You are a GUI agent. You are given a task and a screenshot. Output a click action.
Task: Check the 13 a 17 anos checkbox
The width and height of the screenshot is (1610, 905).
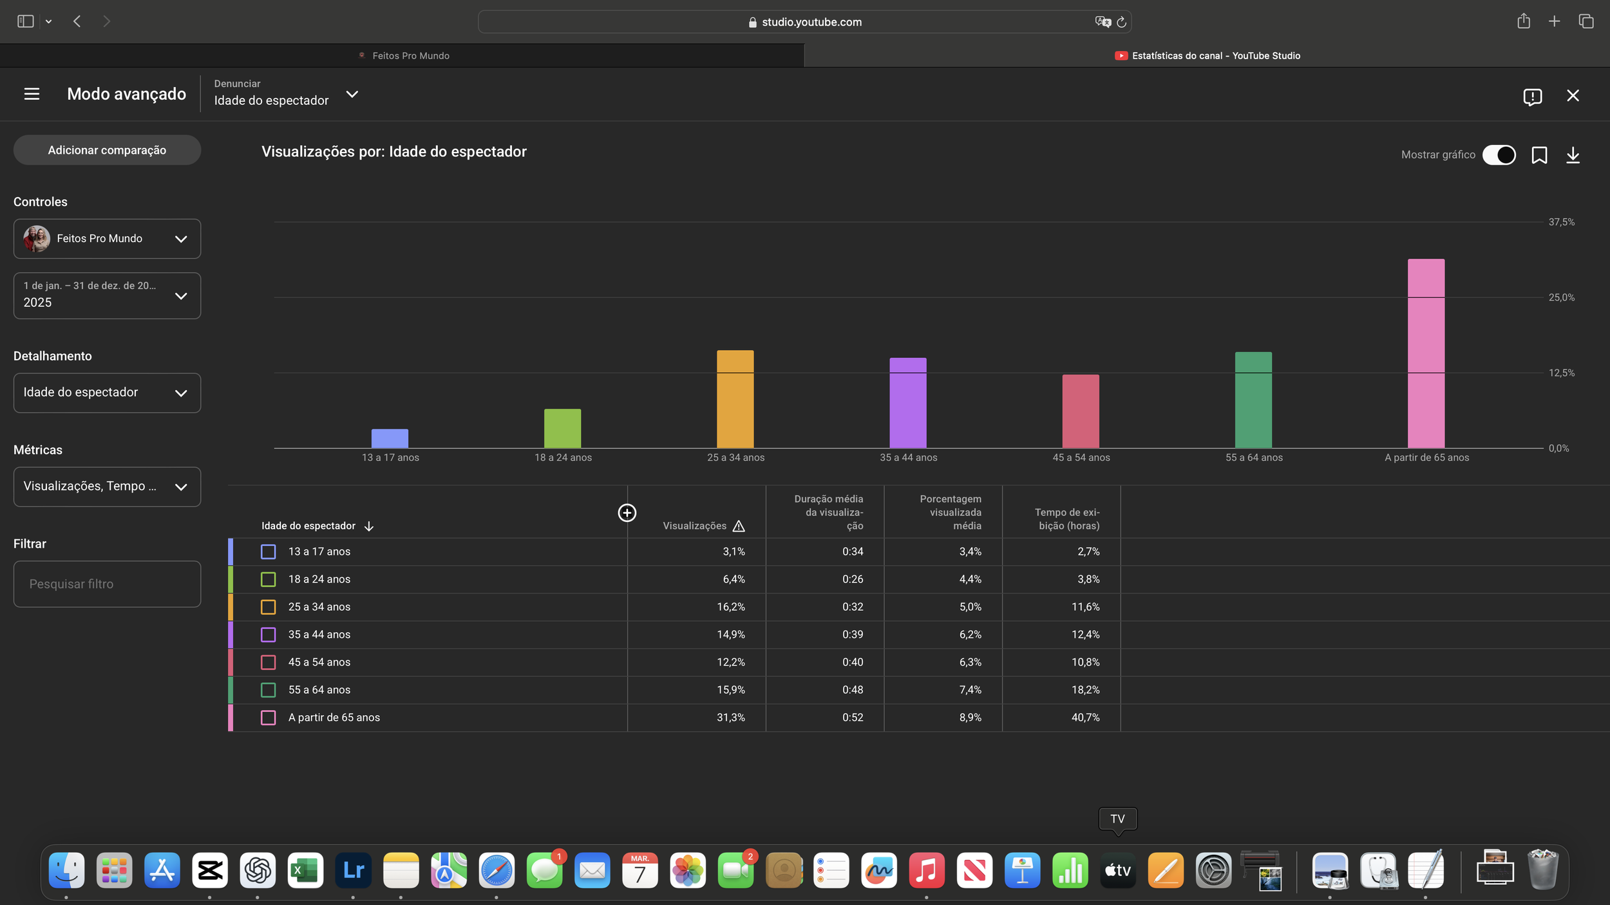tap(268, 552)
